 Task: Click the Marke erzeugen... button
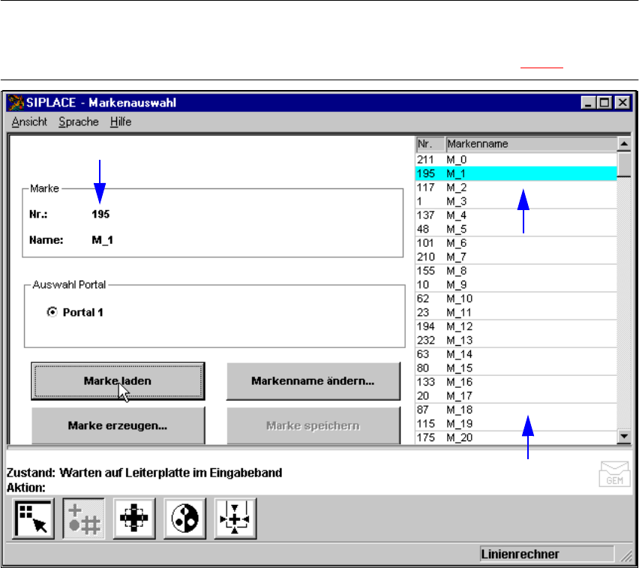point(118,425)
